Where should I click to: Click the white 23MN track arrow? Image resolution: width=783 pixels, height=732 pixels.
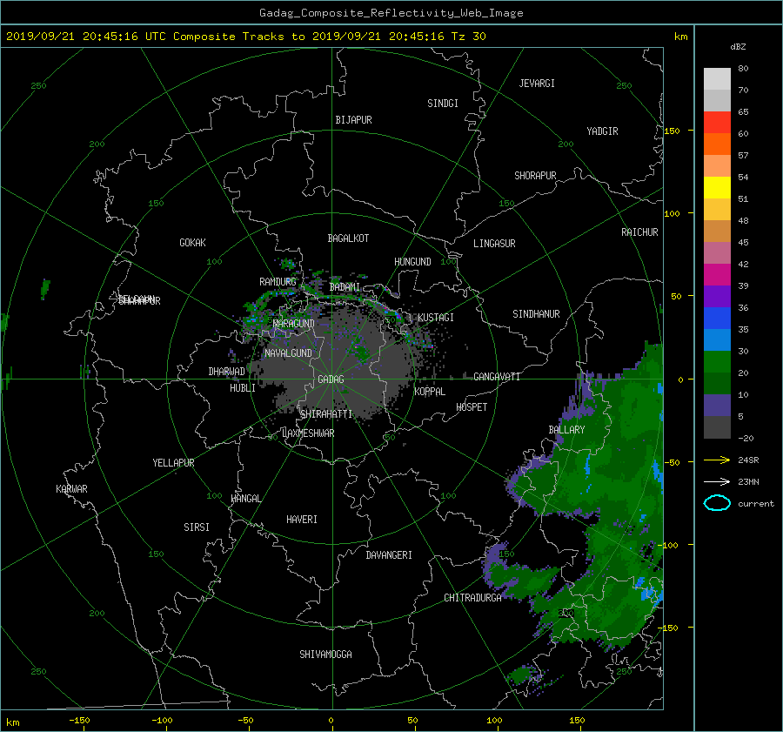[717, 481]
